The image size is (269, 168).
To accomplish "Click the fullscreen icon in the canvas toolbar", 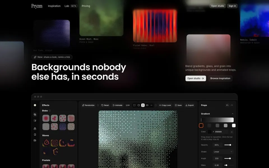I will tap(134, 105).
